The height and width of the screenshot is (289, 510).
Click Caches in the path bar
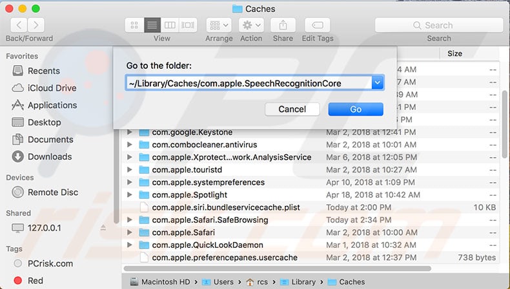346,282
